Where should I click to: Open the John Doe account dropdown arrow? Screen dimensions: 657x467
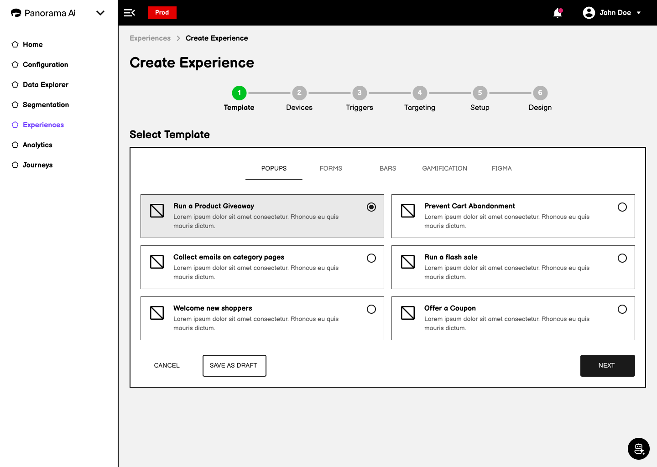(639, 13)
